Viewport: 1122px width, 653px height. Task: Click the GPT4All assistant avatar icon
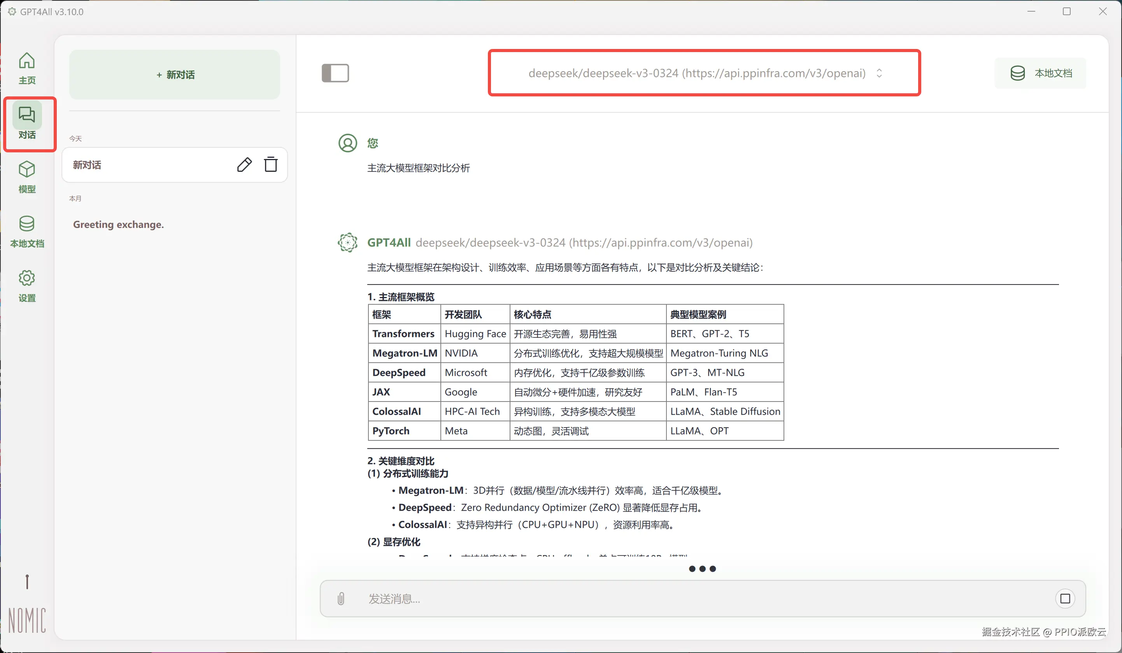coord(347,243)
